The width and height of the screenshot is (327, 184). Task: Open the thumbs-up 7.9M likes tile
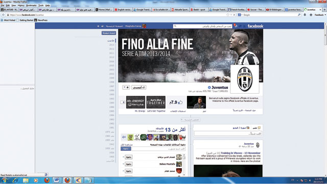click(x=176, y=102)
